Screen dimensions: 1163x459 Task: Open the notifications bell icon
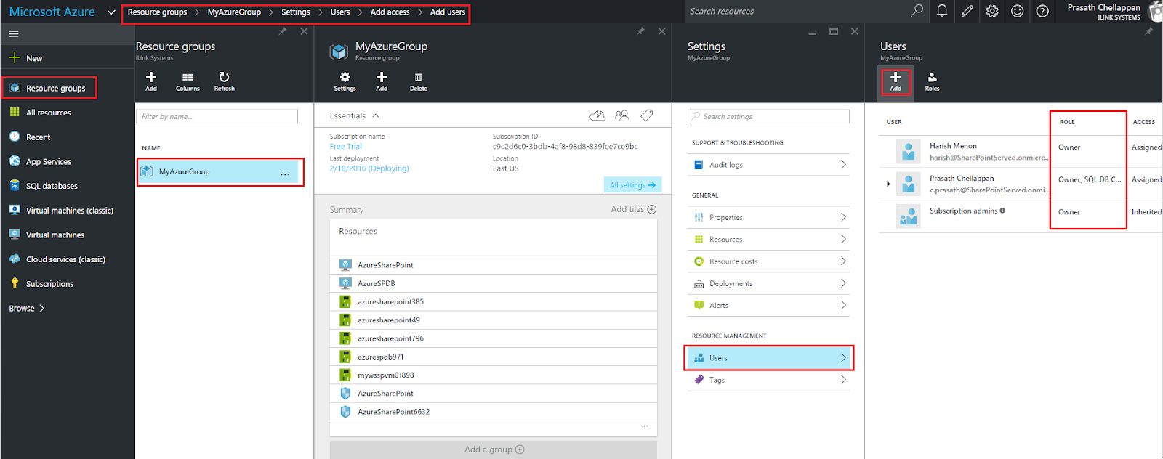[x=942, y=11]
